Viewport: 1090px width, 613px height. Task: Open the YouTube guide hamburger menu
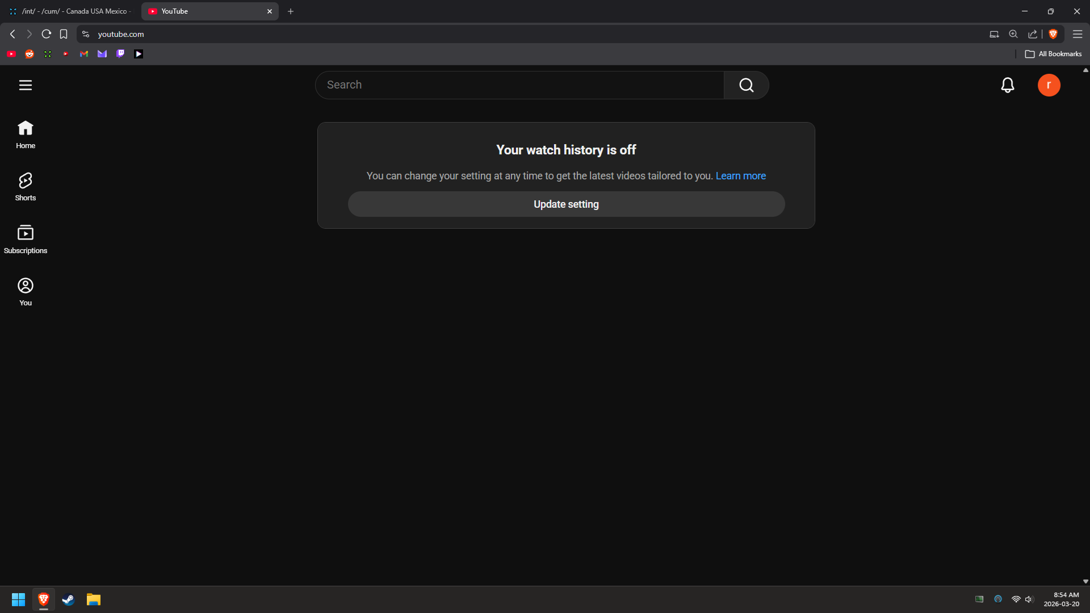point(25,85)
